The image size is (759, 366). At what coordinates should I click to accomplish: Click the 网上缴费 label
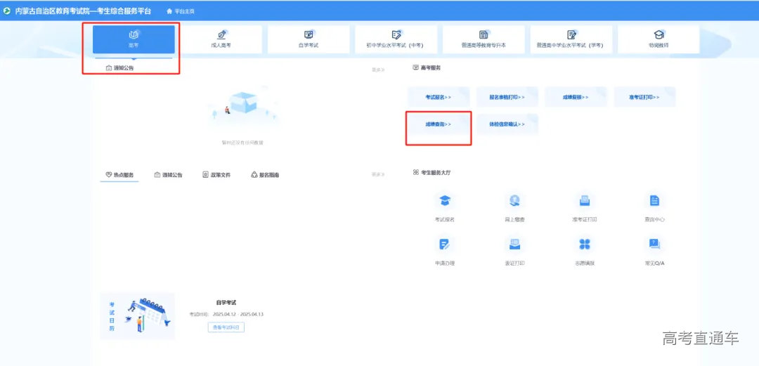point(514,219)
